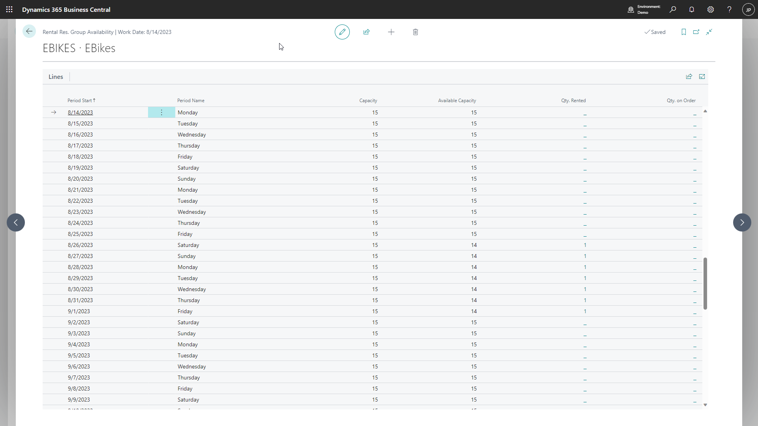Click the Lines vertical scrollbar thumb
758x426 pixels.
click(705, 283)
